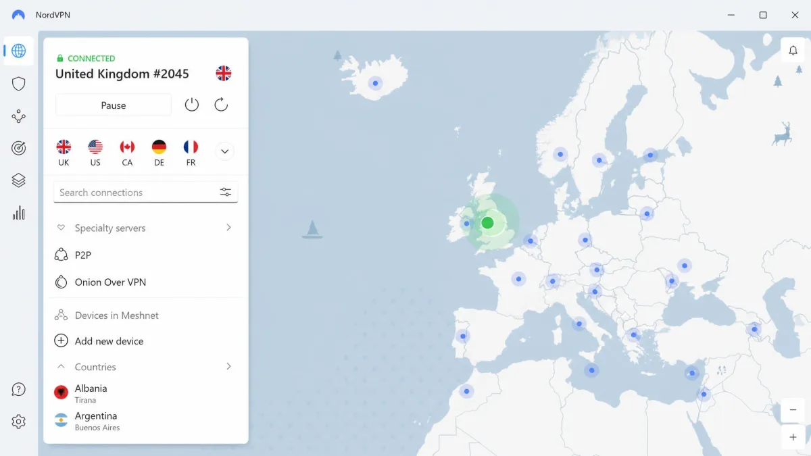Click the plus icon for Add new device
Image resolution: width=811 pixels, height=456 pixels.
pos(61,341)
